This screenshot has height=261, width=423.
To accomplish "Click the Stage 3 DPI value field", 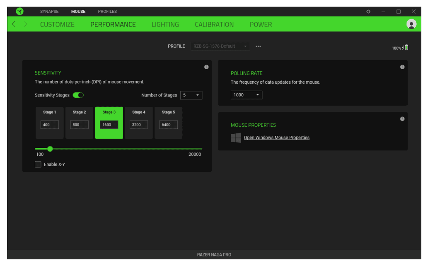I will (x=109, y=125).
